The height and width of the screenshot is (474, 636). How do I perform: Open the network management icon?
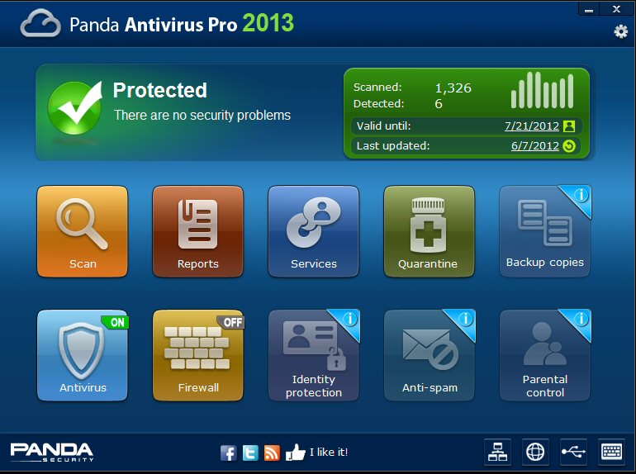[x=498, y=452]
